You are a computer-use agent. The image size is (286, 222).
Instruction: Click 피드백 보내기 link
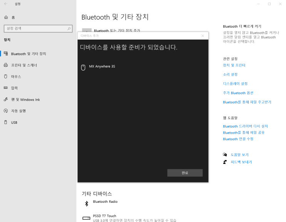click(x=241, y=162)
